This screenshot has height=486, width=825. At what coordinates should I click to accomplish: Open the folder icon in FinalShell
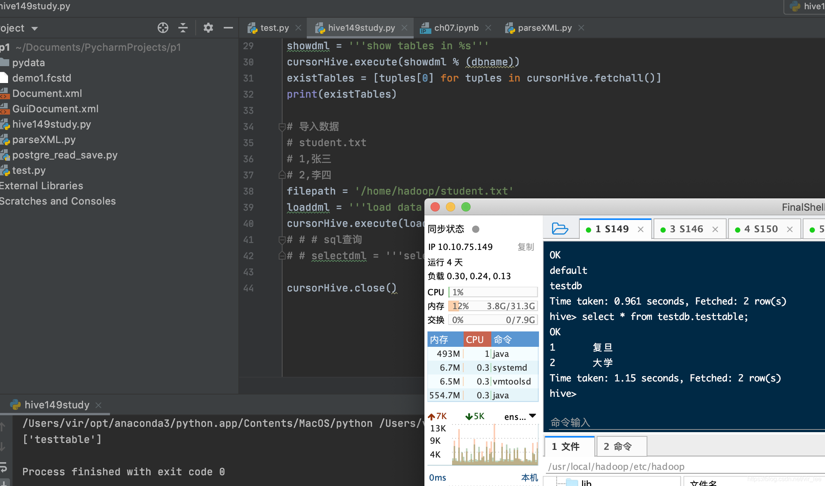coord(560,228)
